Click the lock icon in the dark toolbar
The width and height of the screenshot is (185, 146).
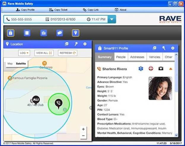pos(11,33)
